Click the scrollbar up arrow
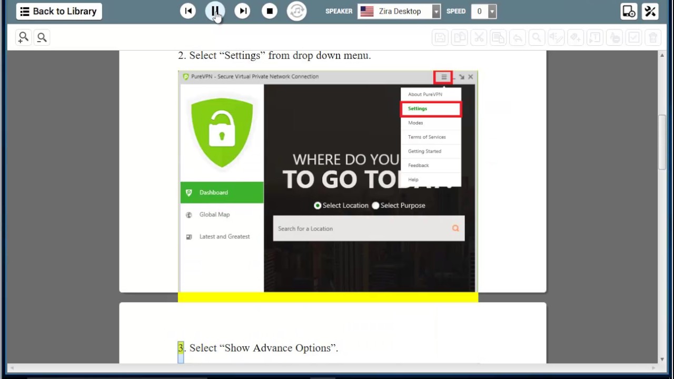The height and width of the screenshot is (379, 674). tap(662, 55)
